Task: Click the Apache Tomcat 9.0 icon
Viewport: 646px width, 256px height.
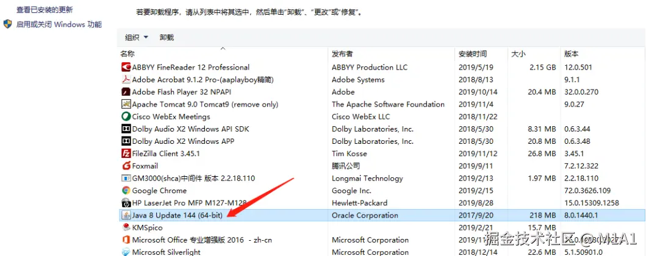Action: 126,104
